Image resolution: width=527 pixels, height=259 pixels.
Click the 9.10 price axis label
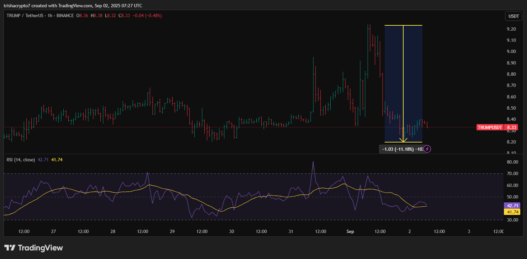point(511,40)
